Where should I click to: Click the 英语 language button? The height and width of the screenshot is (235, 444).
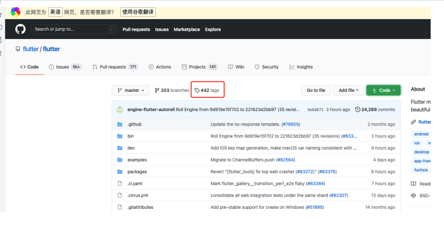pyautogui.click(x=55, y=12)
